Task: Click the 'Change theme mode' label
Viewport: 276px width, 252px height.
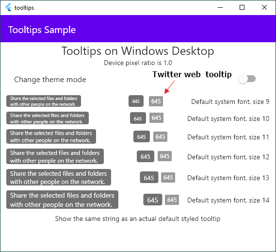Action: (50, 80)
